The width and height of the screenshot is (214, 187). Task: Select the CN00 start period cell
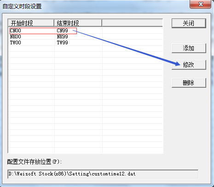16,30
